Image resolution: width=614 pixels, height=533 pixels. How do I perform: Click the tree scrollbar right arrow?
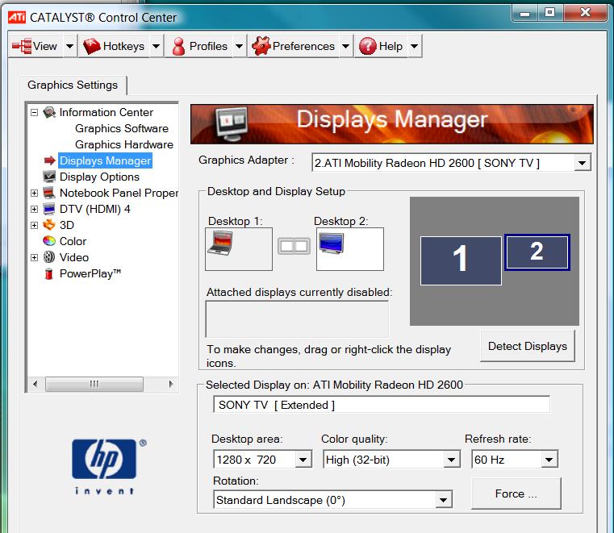pyautogui.click(x=171, y=384)
